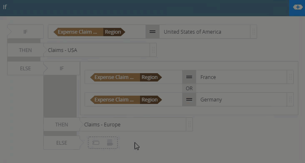Click the drag handle on the Germany condition
Image resolution: width=305 pixels, height=163 pixels.
coord(290,99)
